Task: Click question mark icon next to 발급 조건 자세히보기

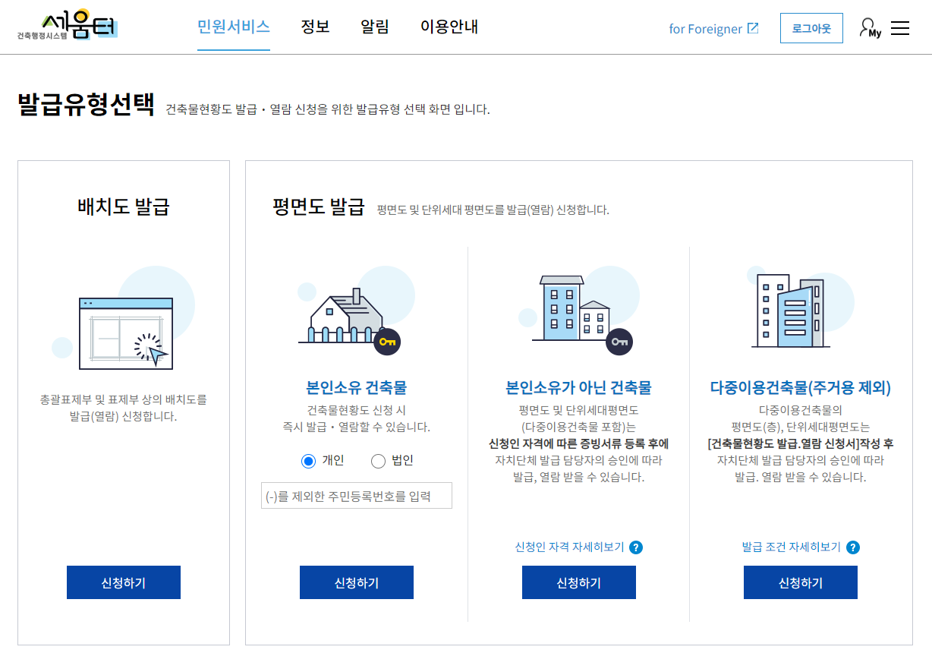Action: point(853,547)
